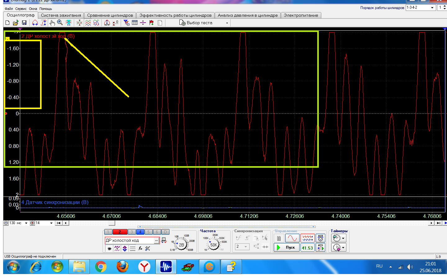Click the horizontal divider line icon
Image resolution: width=447 pixels, height=279 pixels.
[x=143, y=23]
